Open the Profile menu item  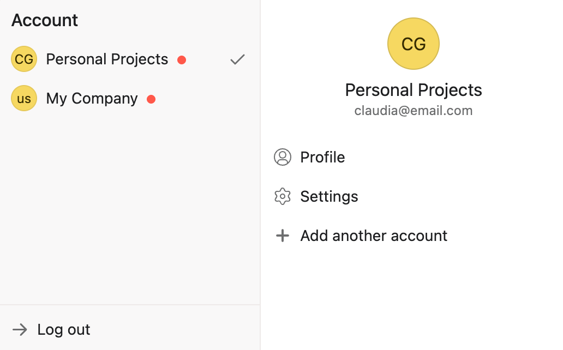coord(322,157)
